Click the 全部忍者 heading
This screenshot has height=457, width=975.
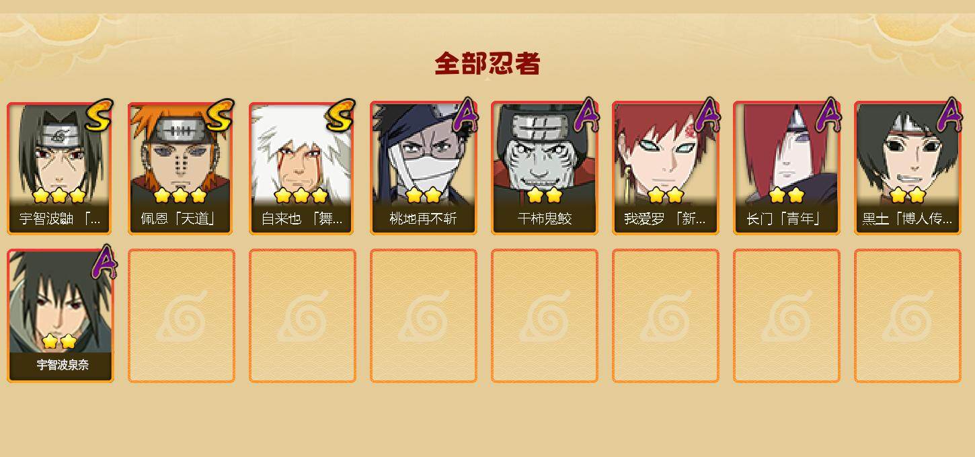[x=487, y=64]
